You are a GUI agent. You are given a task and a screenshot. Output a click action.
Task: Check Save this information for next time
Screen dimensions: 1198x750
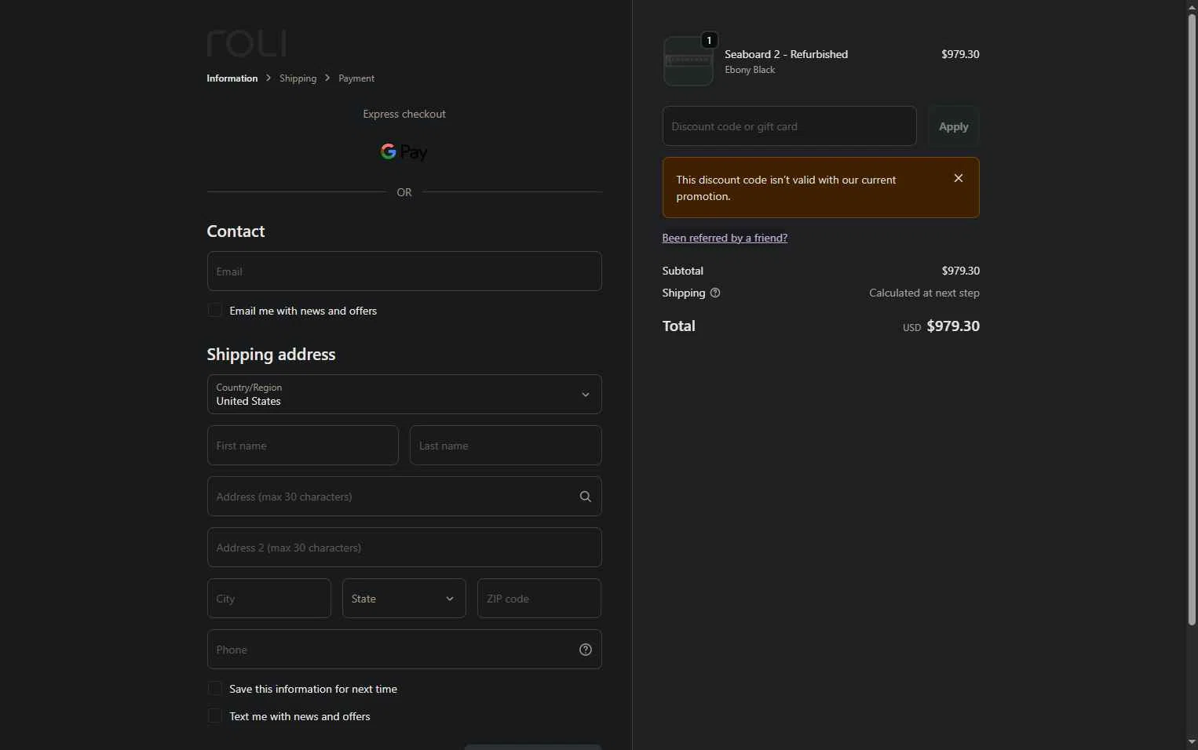(x=214, y=689)
